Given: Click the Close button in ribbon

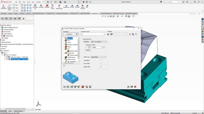Looking at the screenshot, I should [16, 10].
